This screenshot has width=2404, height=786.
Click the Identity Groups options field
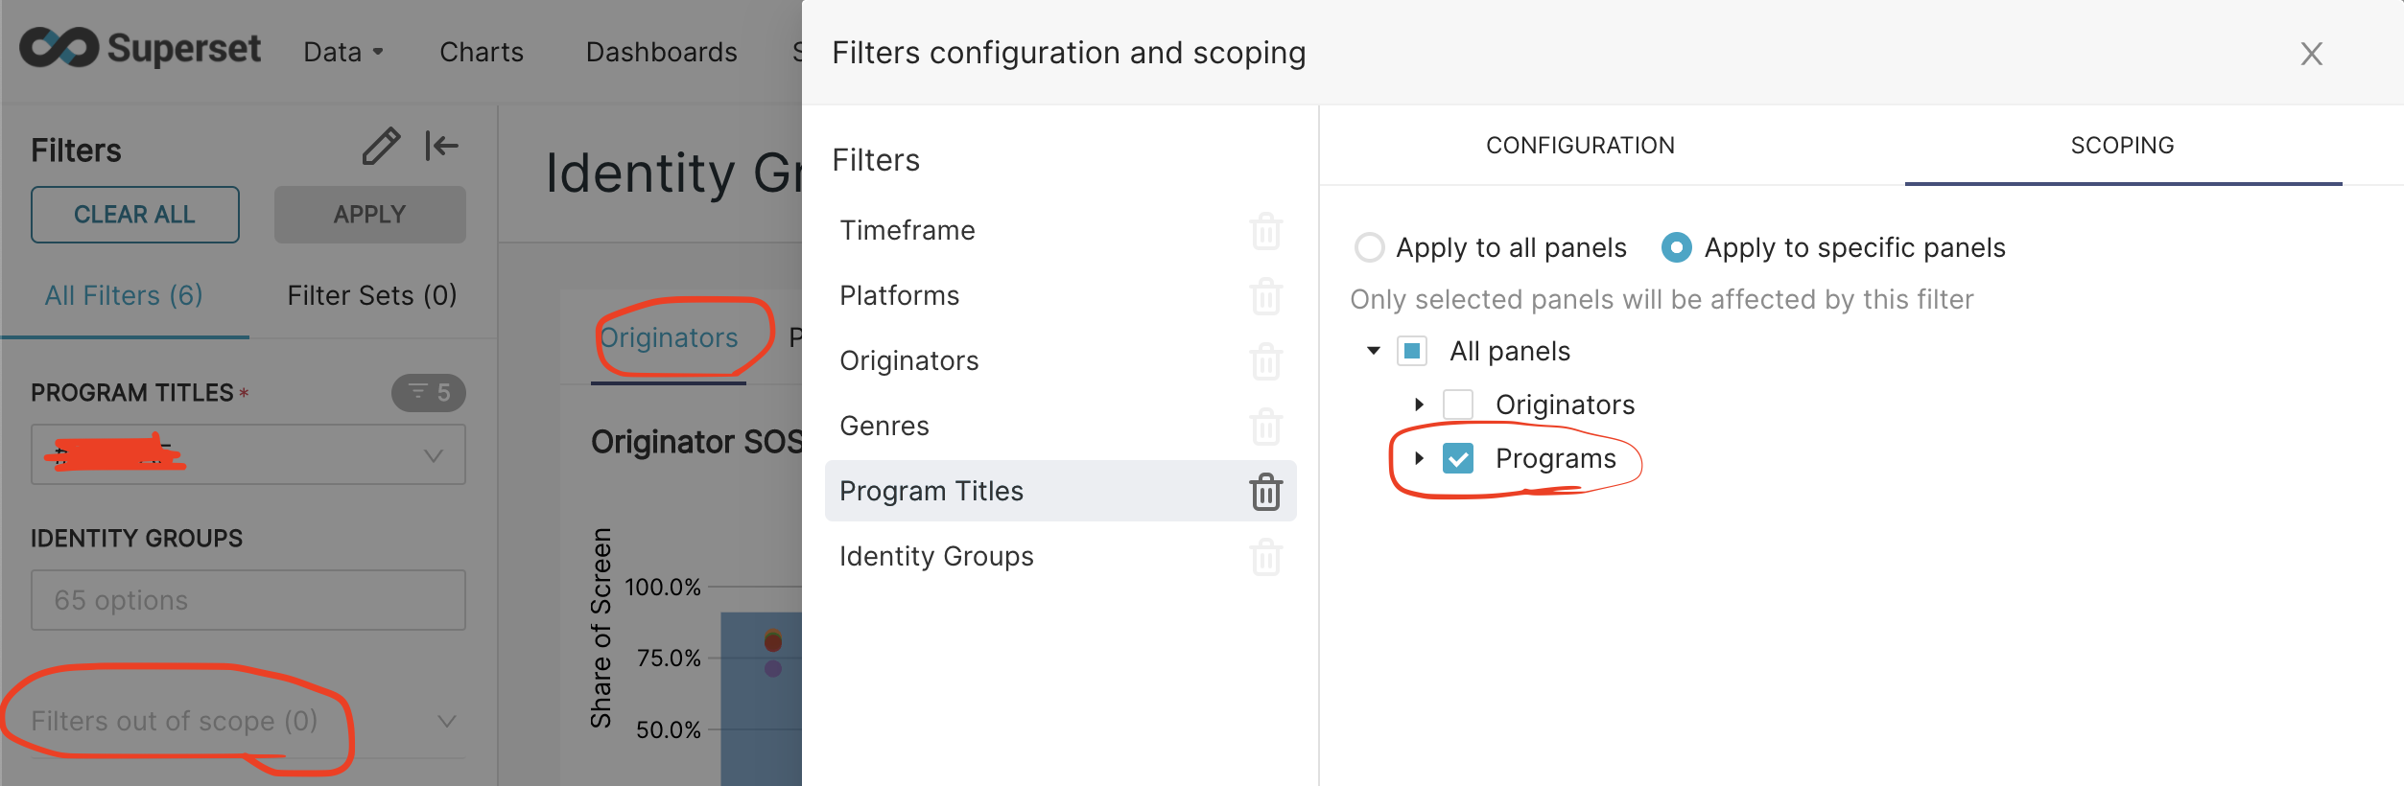point(247,600)
